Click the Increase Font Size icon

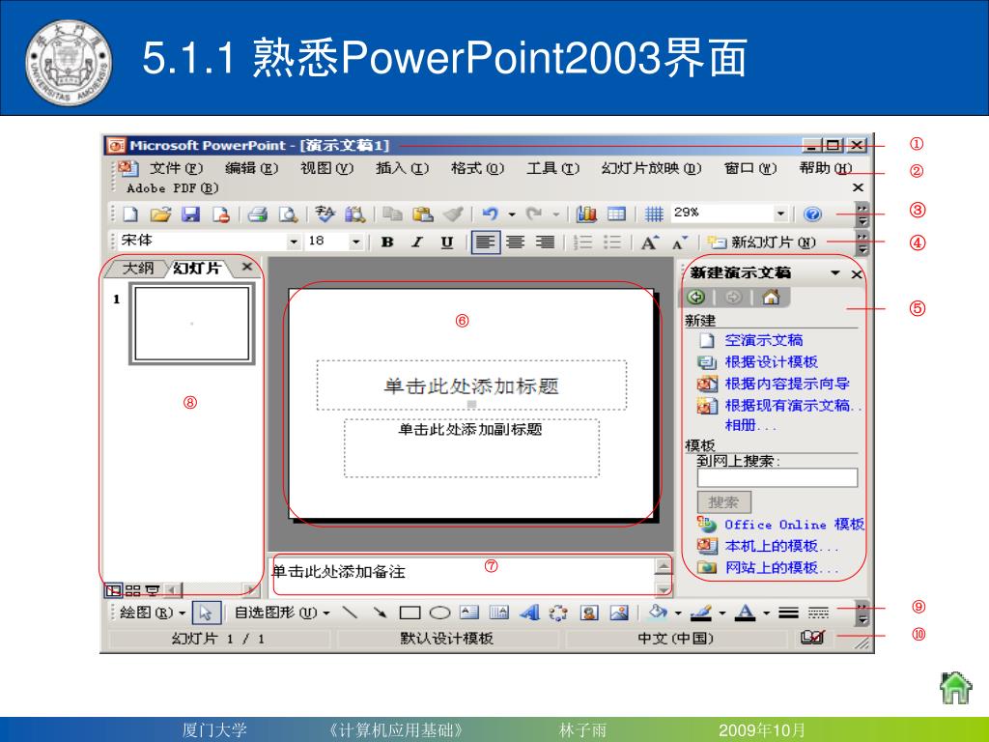click(x=650, y=243)
